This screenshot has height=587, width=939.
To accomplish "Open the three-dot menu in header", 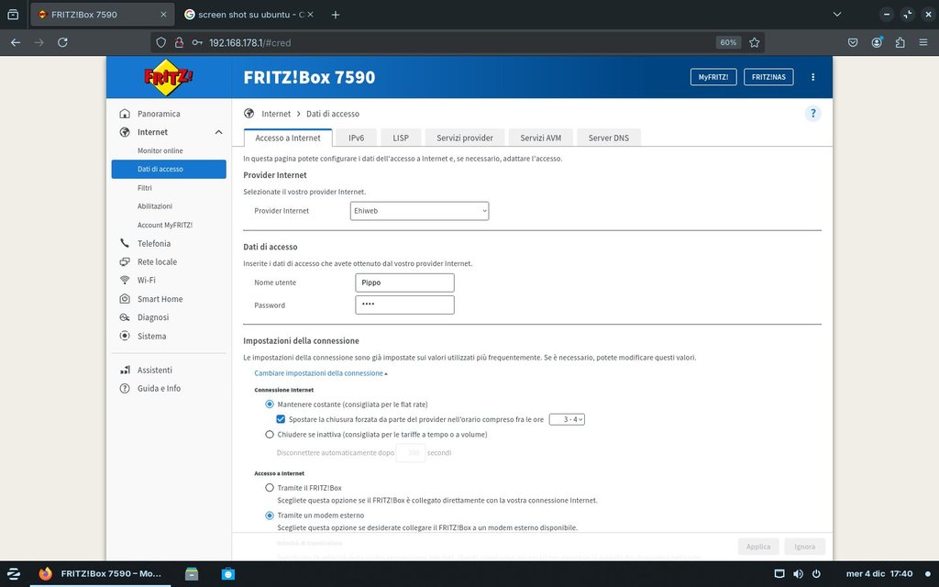I will coord(812,77).
